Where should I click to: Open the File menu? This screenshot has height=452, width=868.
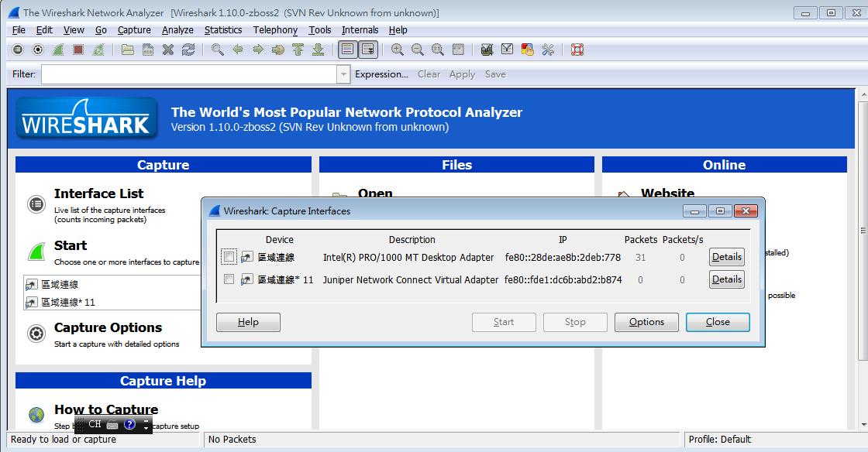[19, 30]
